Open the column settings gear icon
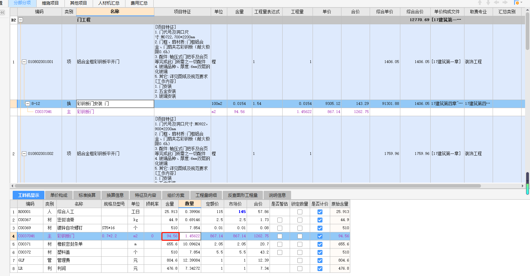The image size is (530, 276). (516, 2)
